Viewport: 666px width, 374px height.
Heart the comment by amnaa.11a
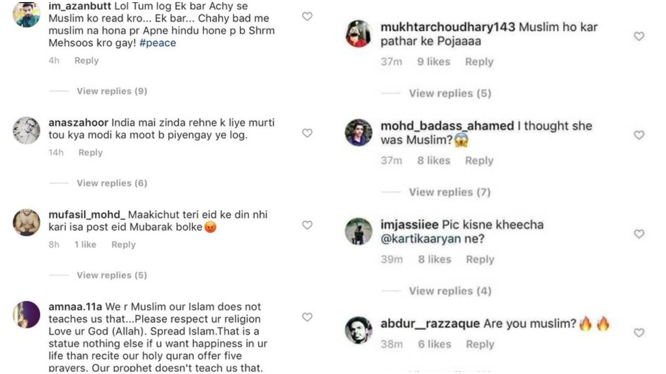(x=307, y=317)
